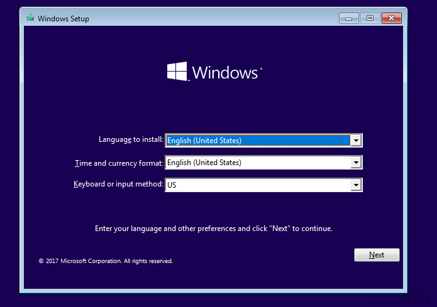Click the "Keyboard or input method" label
437x307 pixels.
(118, 184)
